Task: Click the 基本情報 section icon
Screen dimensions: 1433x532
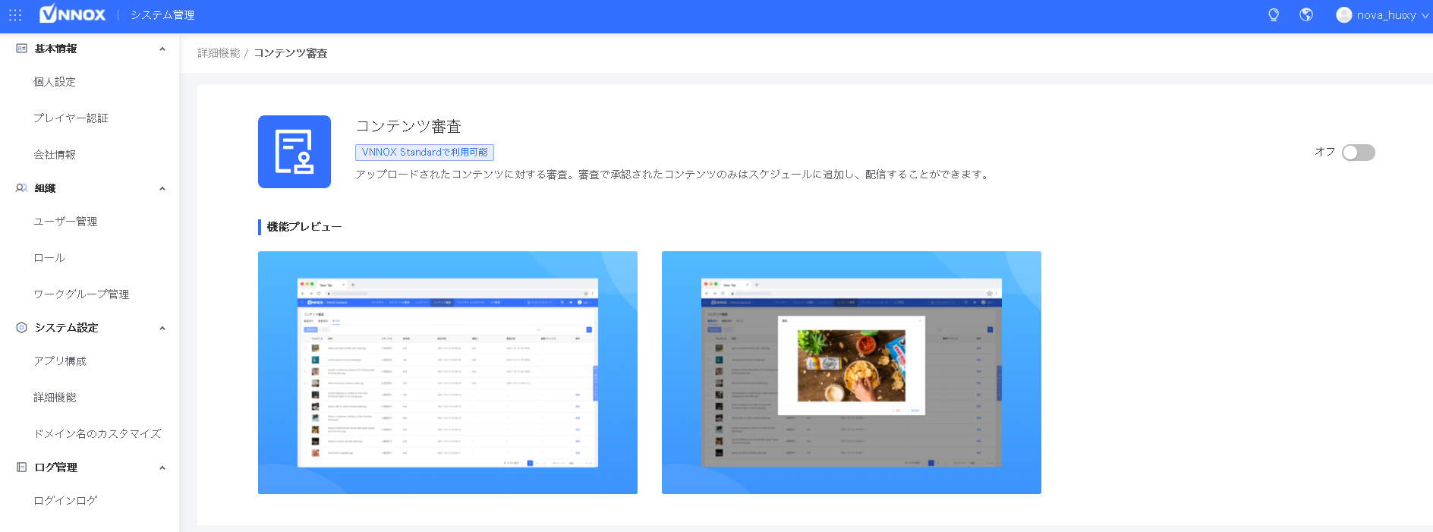Action: pos(21,49)
